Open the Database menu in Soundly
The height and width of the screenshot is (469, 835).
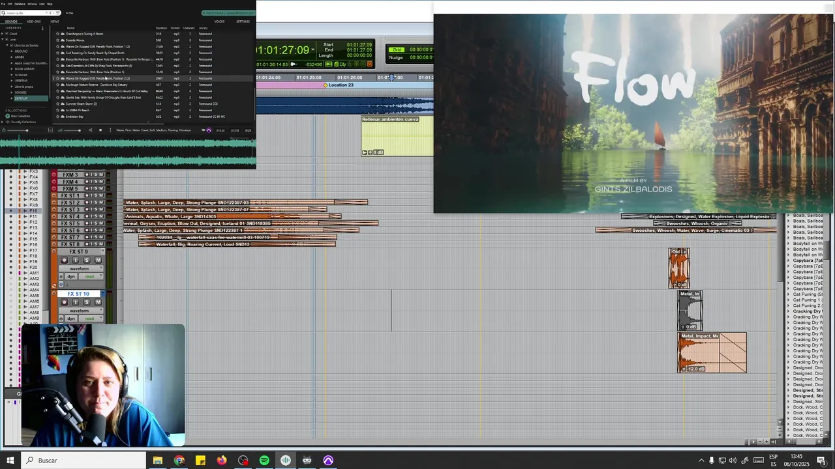click(x=20, y=4)
